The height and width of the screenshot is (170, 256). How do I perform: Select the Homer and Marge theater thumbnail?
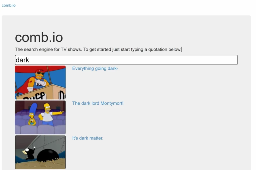(40, 117)
